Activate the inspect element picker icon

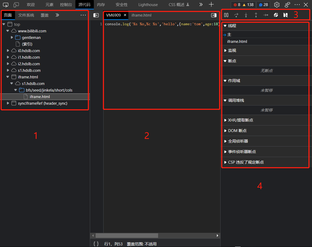(x=6, y=4)
